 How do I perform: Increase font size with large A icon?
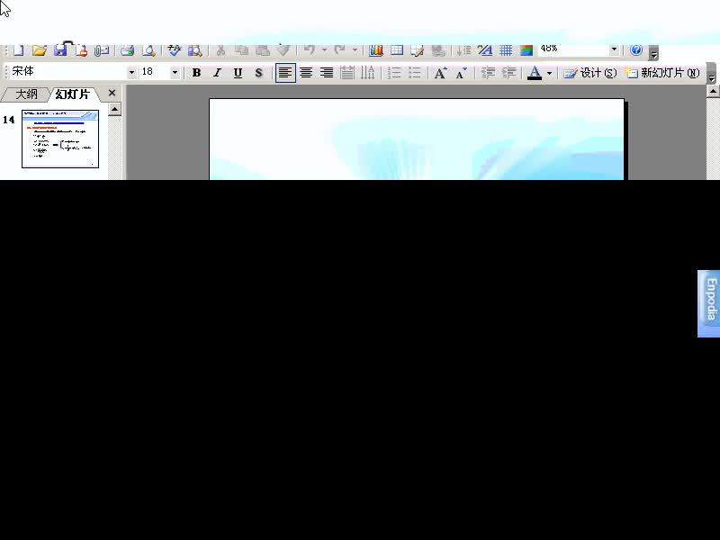[440, 73]
